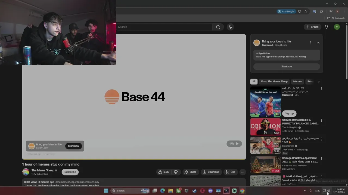Open Chicago Christmas Apartment Jazz live thumbnail
The height and width of the screenshot is (195, 348).
(x=265, y=165)
